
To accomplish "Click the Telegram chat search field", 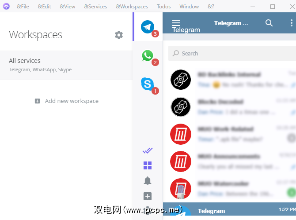I will tap(232, 53).
